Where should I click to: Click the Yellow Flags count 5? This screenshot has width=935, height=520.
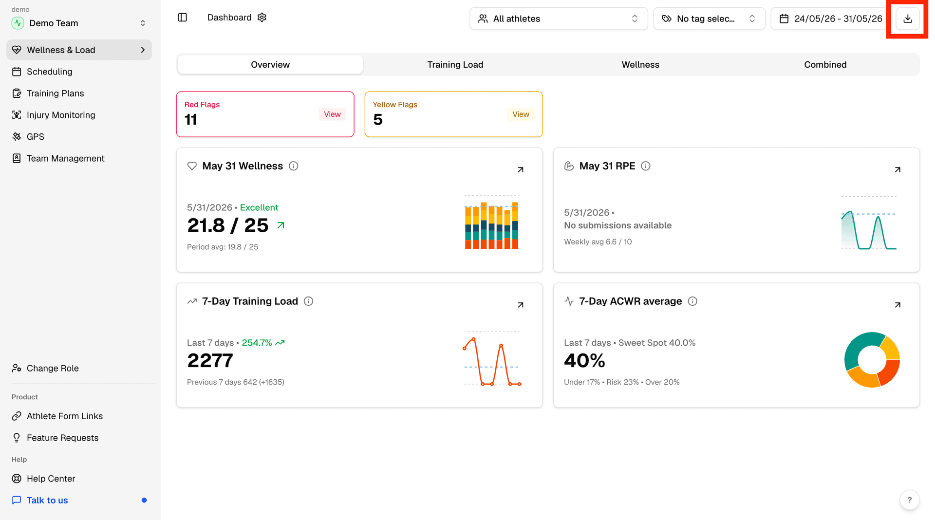point(378,120)
